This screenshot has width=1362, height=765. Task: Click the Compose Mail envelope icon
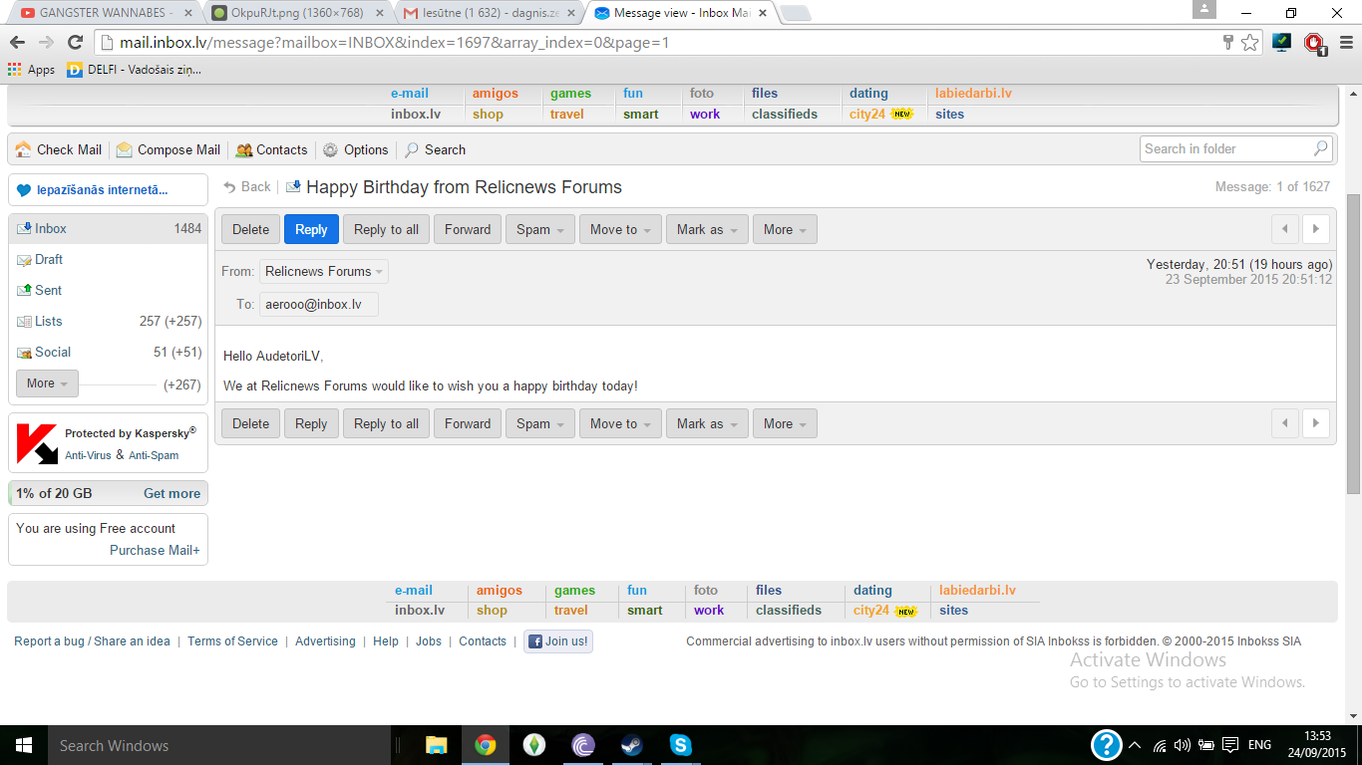[x=125, y=149]
